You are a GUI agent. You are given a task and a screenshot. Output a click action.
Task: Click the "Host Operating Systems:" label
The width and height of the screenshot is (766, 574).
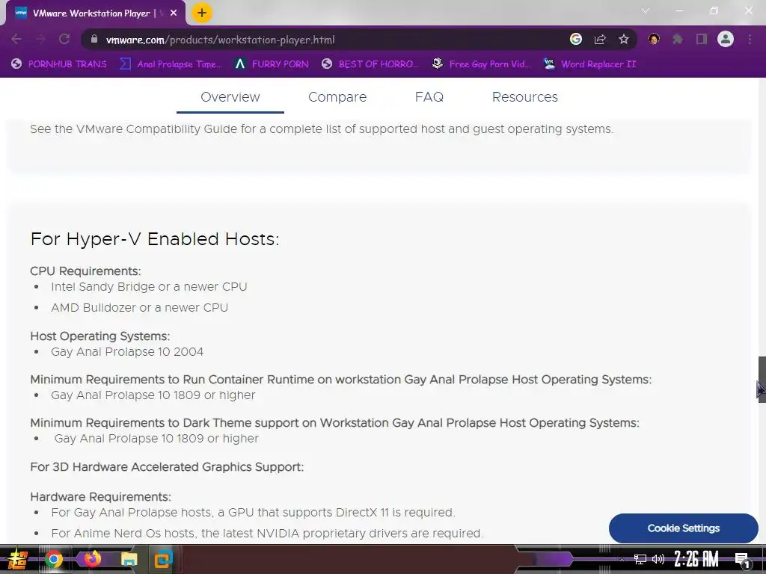tap(99, 336)
